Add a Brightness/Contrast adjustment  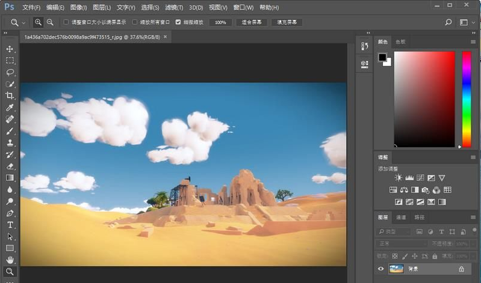click(398, 178)
